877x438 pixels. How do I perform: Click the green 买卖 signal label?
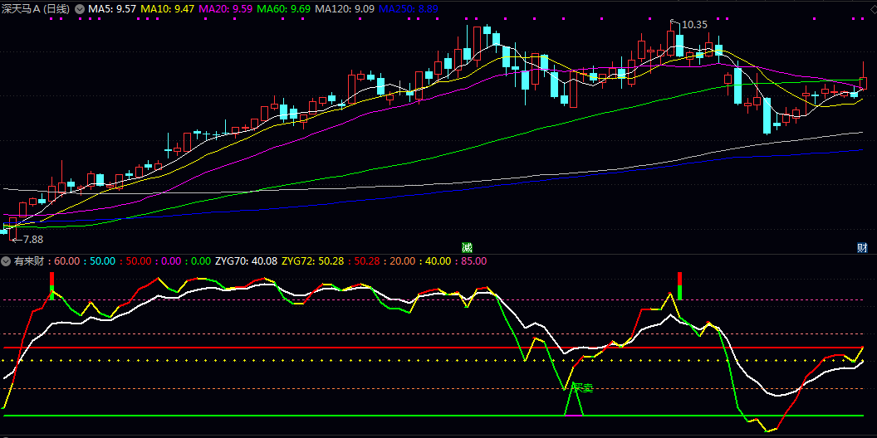[x=581, y=387]
